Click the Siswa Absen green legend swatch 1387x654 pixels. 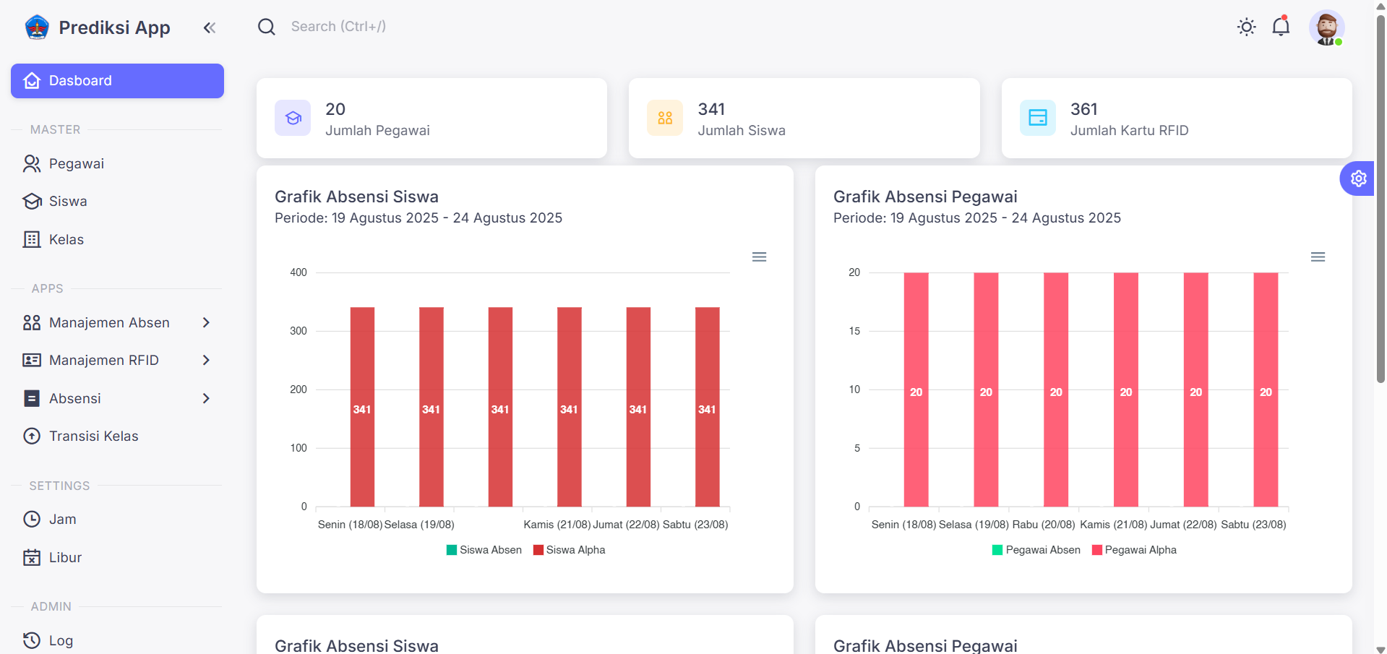(452, 551)
